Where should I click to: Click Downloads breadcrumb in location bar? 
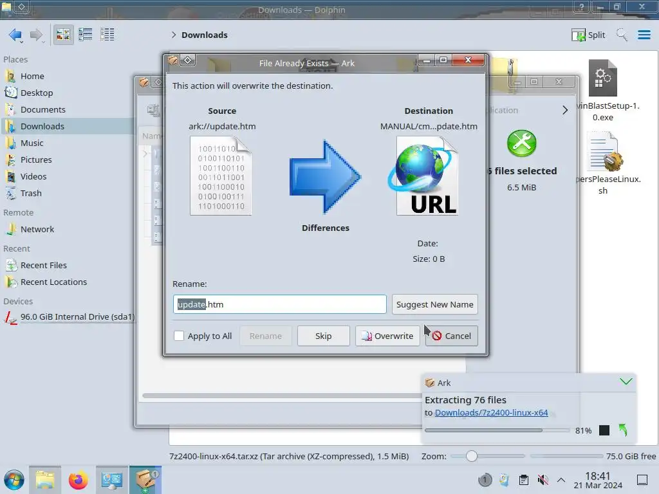click(x=204, y=35)
